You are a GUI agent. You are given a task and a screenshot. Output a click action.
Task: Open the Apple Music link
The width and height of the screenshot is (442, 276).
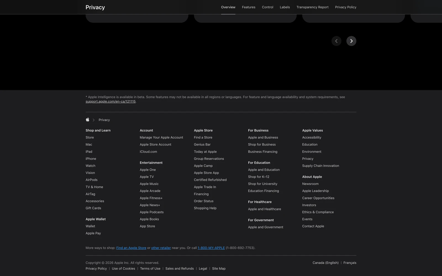pos(149,184)
